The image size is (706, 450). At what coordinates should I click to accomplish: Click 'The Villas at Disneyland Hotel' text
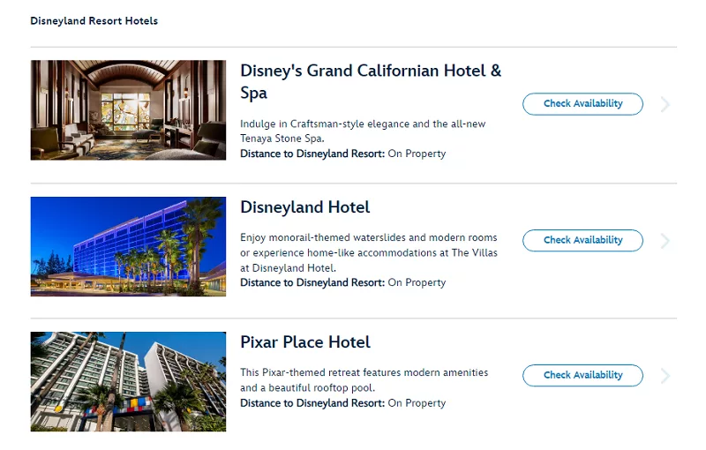368,260
